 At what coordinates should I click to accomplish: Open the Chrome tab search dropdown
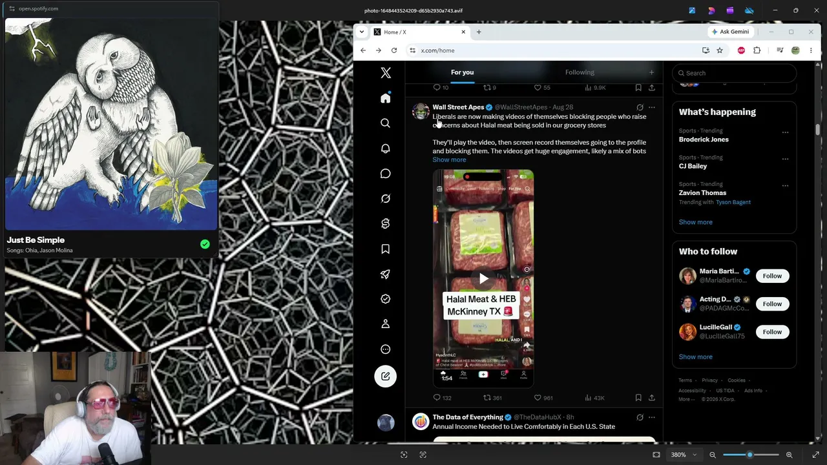click(x=362, y=32)
